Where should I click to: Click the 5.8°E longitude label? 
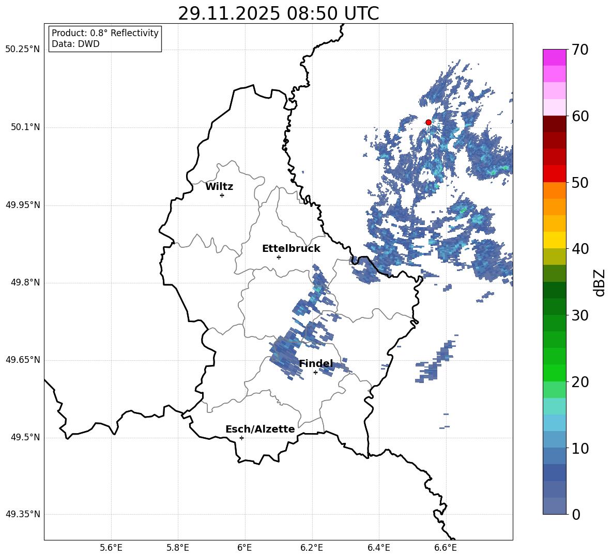pos(178,548)
